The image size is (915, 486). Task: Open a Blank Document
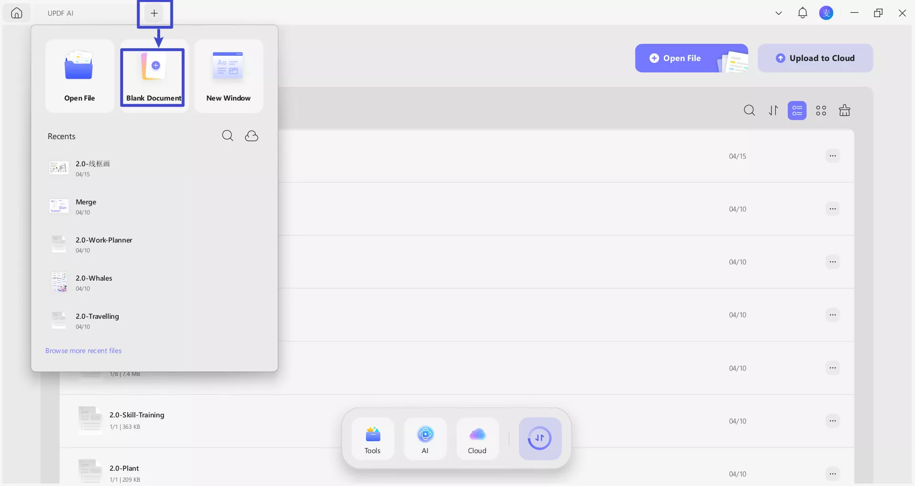153,76
